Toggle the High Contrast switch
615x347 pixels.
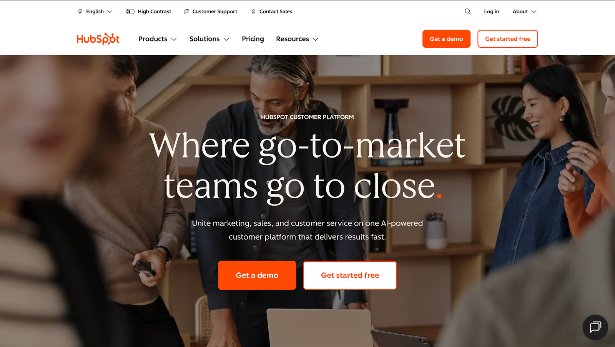130,12
